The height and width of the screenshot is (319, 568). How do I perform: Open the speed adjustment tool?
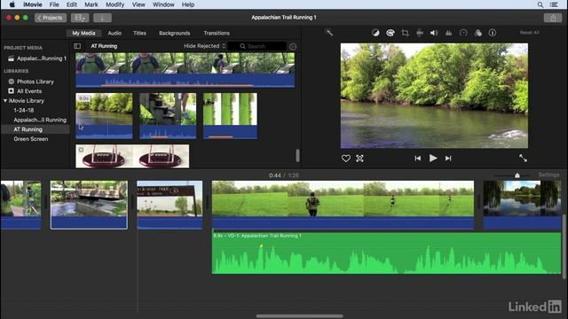coord(463,33)
